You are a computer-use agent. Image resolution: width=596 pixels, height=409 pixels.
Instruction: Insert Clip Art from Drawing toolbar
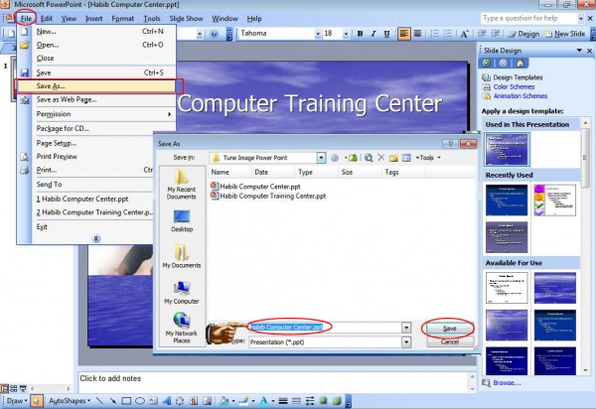click(x=194, y=401)
